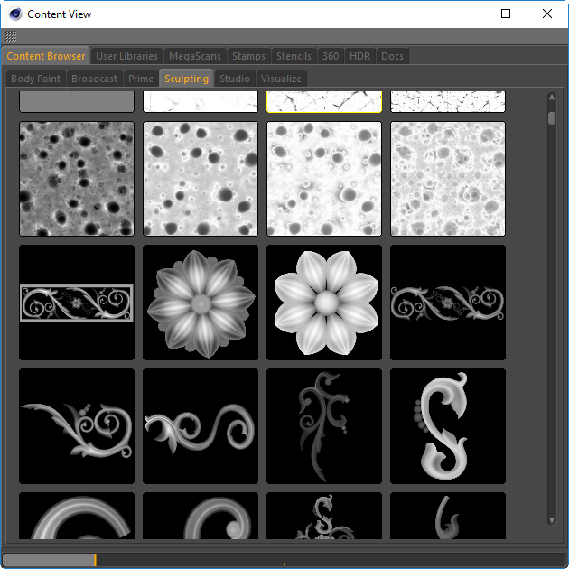Select the plain gray stencil thumbnail

click(77, 101)
